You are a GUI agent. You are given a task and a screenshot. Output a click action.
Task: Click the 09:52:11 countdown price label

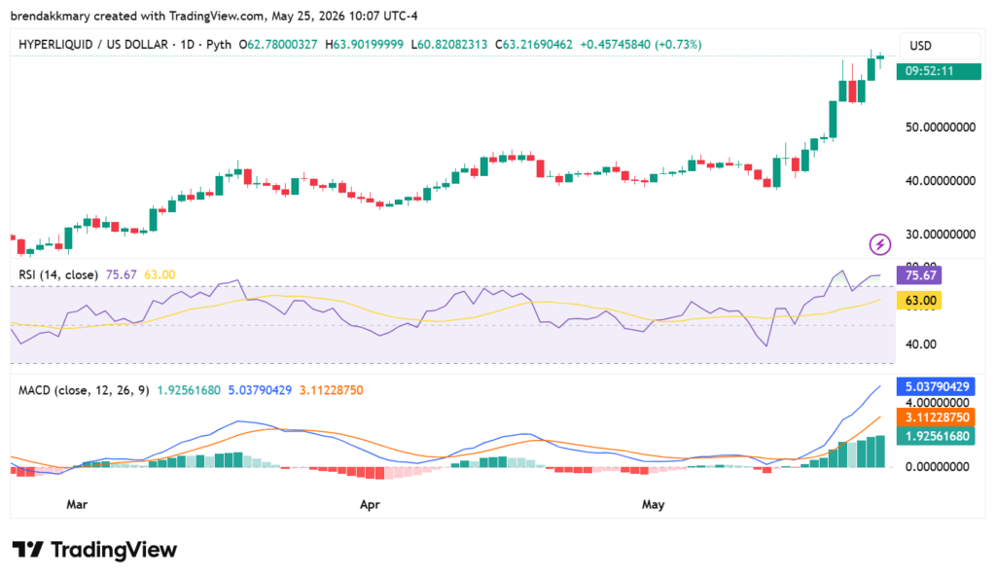pos(939,71)
